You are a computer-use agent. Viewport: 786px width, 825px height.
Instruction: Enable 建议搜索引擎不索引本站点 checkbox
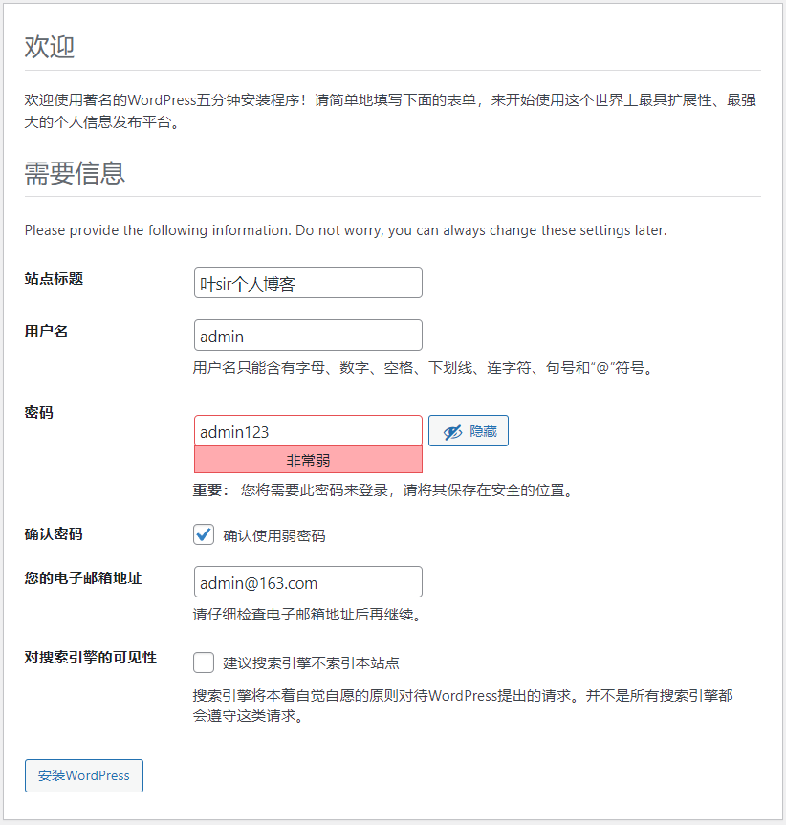(x=204, y=662)
